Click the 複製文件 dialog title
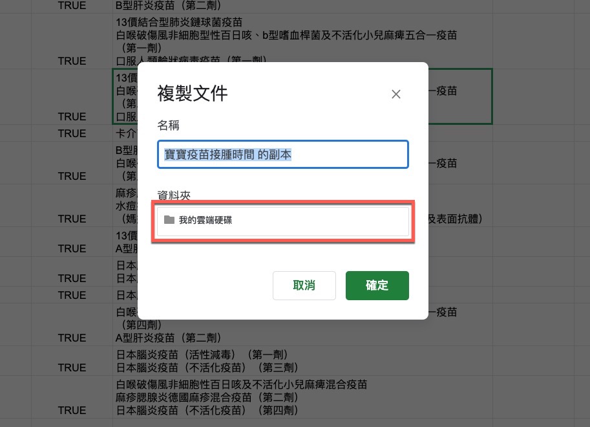The width and height of the screenshot is (590, 427). tap(193, 93)
